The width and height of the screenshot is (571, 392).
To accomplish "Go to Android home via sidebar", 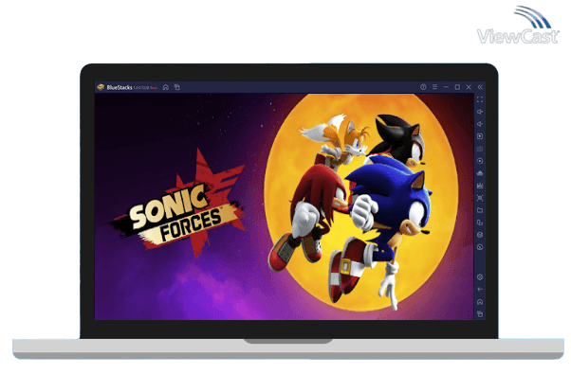I will pyautogui.click(x=480, y=302).
